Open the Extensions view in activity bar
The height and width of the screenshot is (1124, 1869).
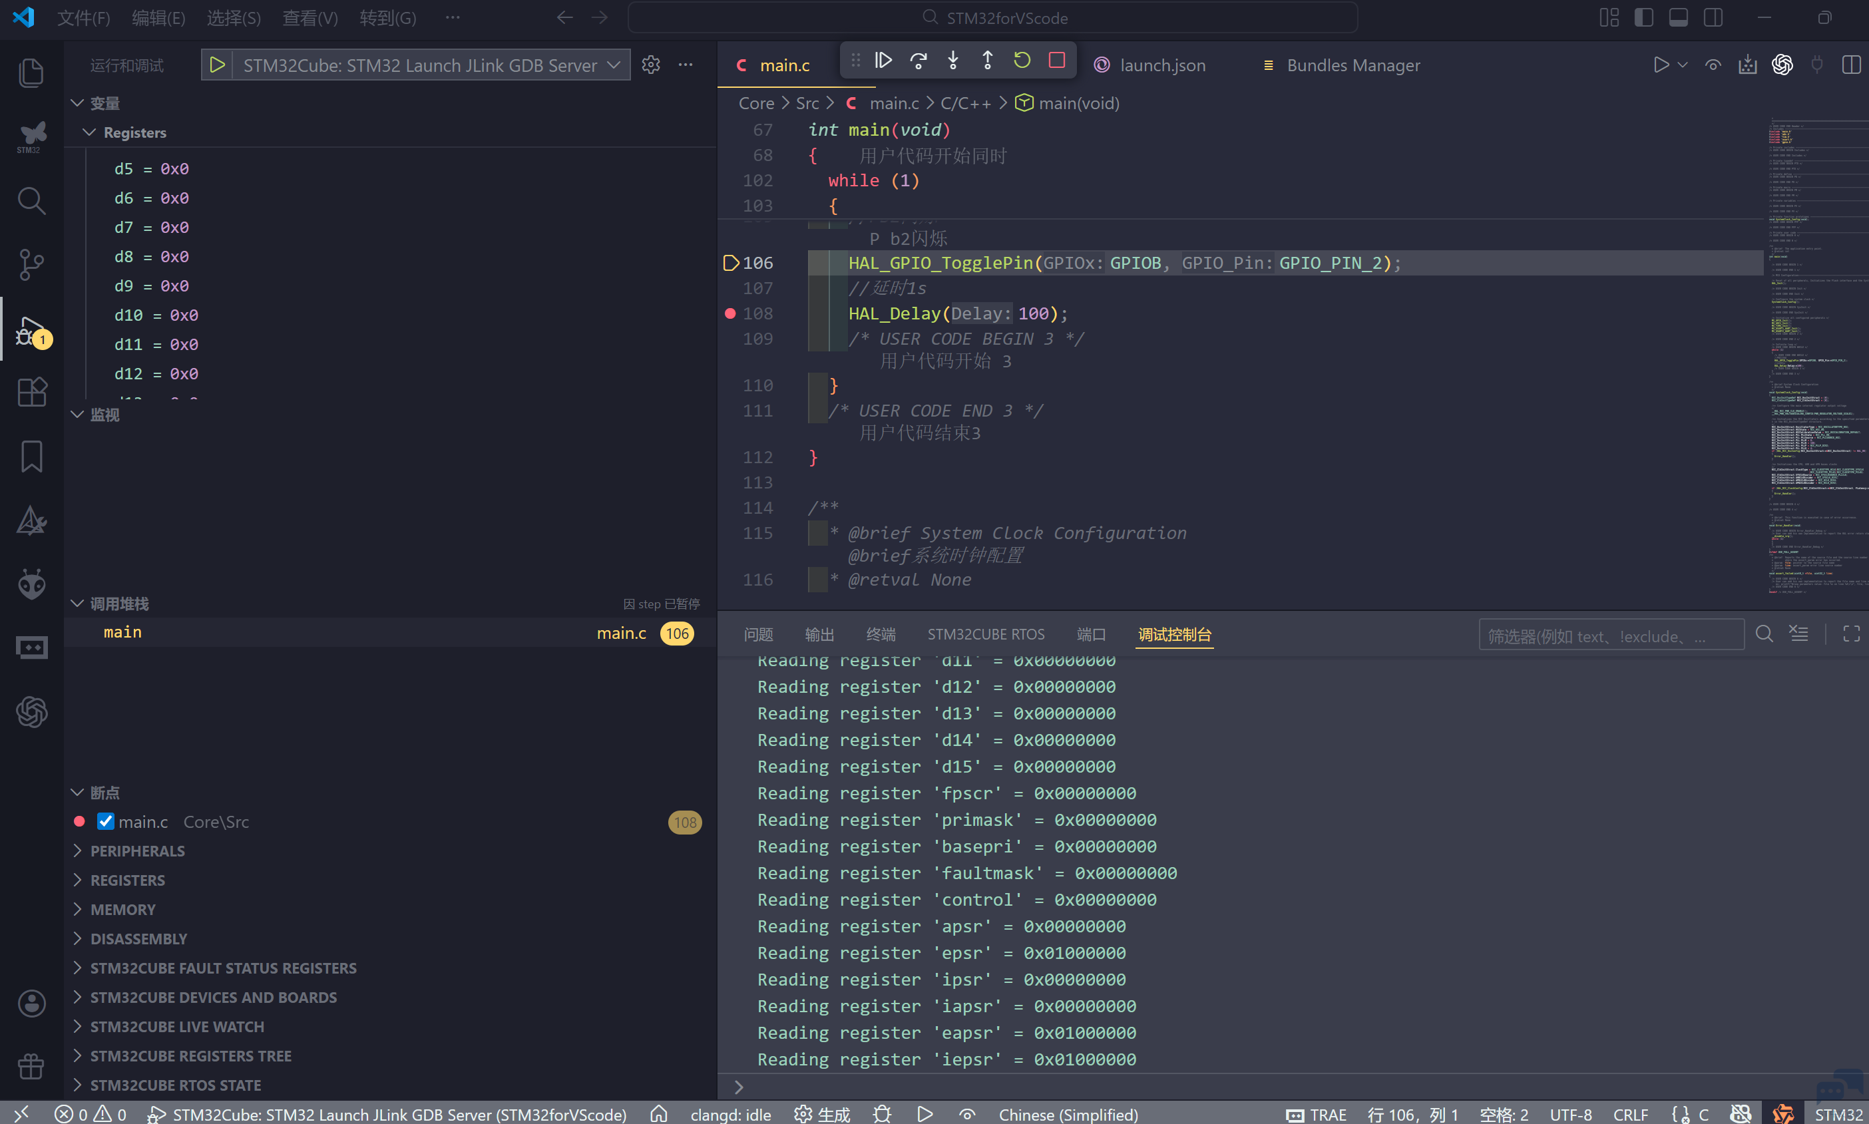click(31, 391)
